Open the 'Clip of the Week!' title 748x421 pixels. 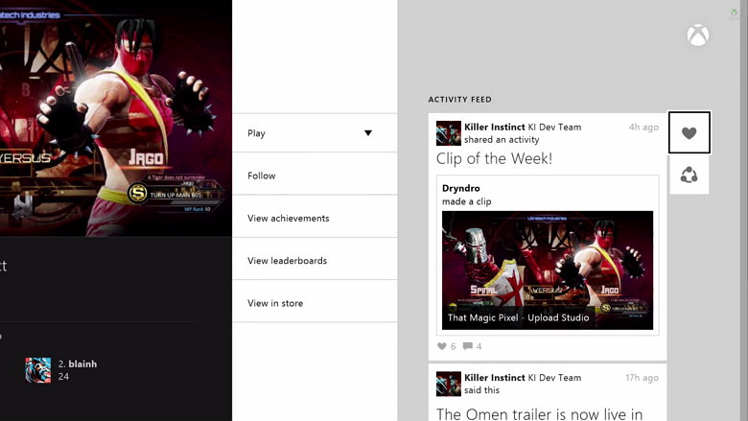tap(494, 158)
